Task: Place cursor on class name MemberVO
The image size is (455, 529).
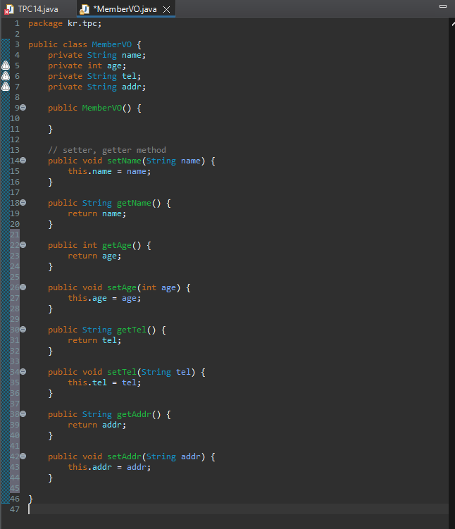Action: [112, 44]
